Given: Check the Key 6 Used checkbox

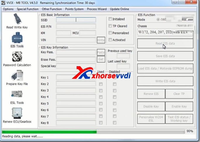Looking at the screenshot, I should 101,110.
